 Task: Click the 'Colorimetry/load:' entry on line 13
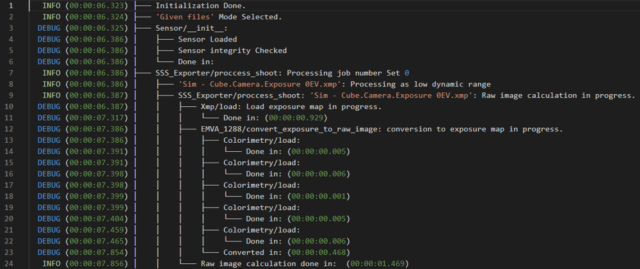[260, 140]
